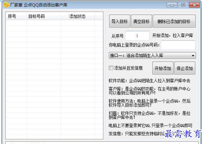Click the app logo icon in title bar
204x144 pixels.
click(x=6, y=5)
